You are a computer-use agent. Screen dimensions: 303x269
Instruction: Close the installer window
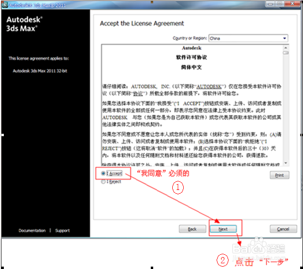click(x=293, y=3)
